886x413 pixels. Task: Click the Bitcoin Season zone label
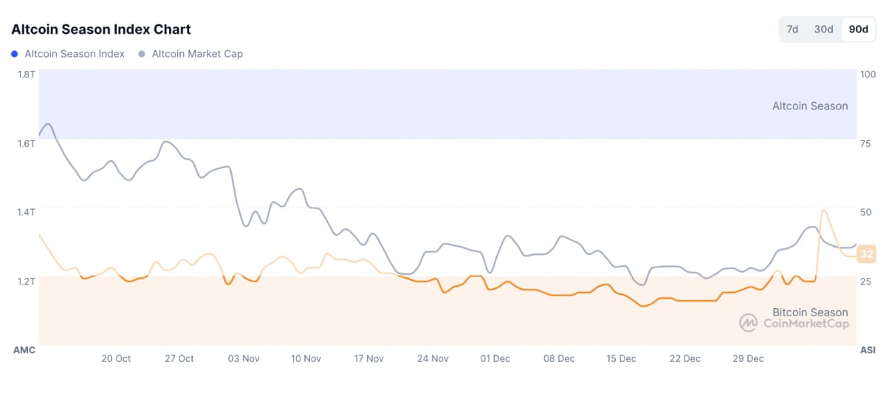pos(810,312)
